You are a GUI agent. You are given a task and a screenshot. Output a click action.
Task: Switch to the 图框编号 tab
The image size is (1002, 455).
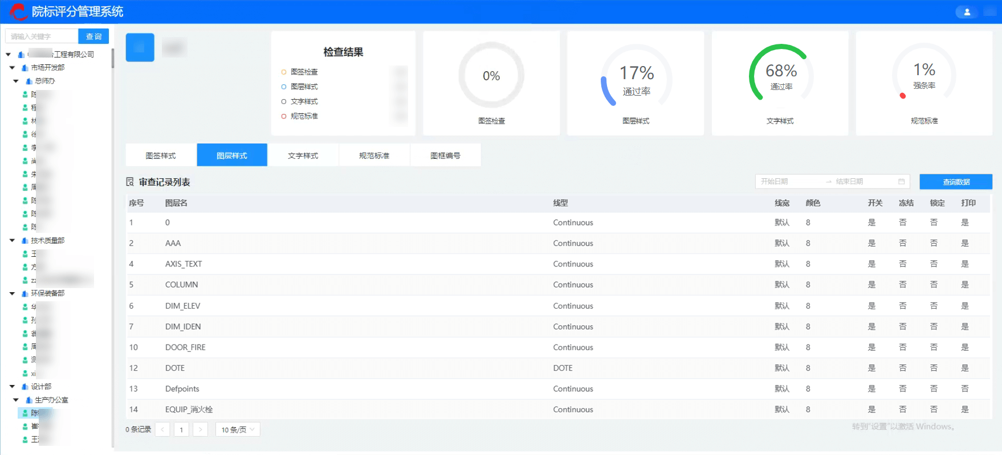click(445, 155)
